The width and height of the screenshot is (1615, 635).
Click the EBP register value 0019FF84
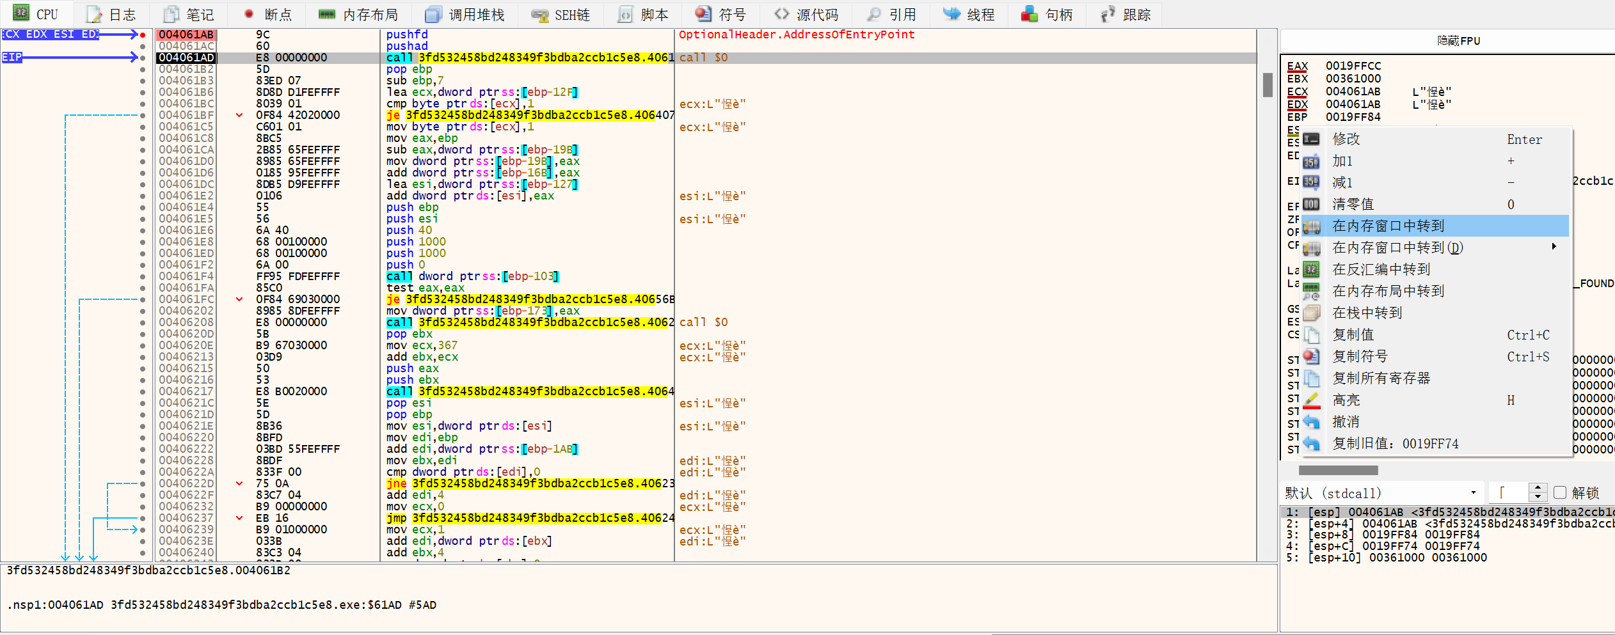click(1353, 117)
